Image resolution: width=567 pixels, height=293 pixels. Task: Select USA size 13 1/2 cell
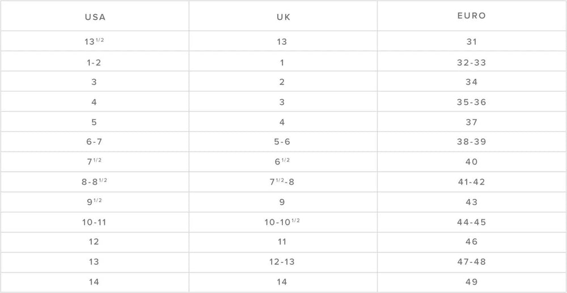click(x=94, y=41)
